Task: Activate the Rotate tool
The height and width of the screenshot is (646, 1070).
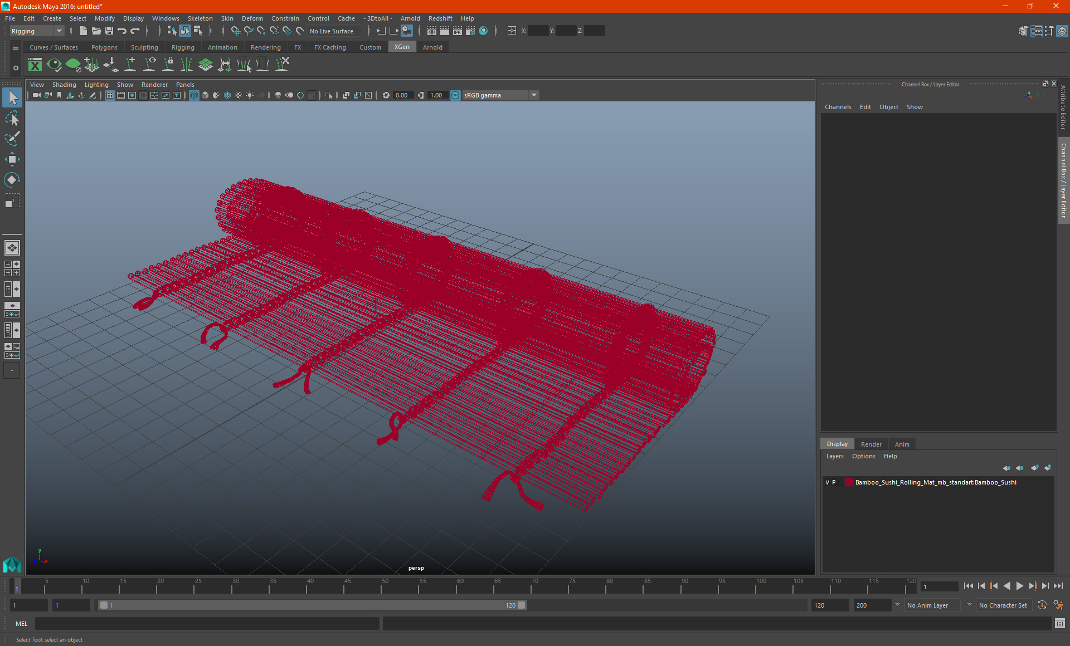Action: click(12, 180)
